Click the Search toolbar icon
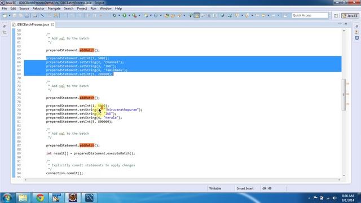This screenshot has width=361, height=203. (x=179, y=15)
